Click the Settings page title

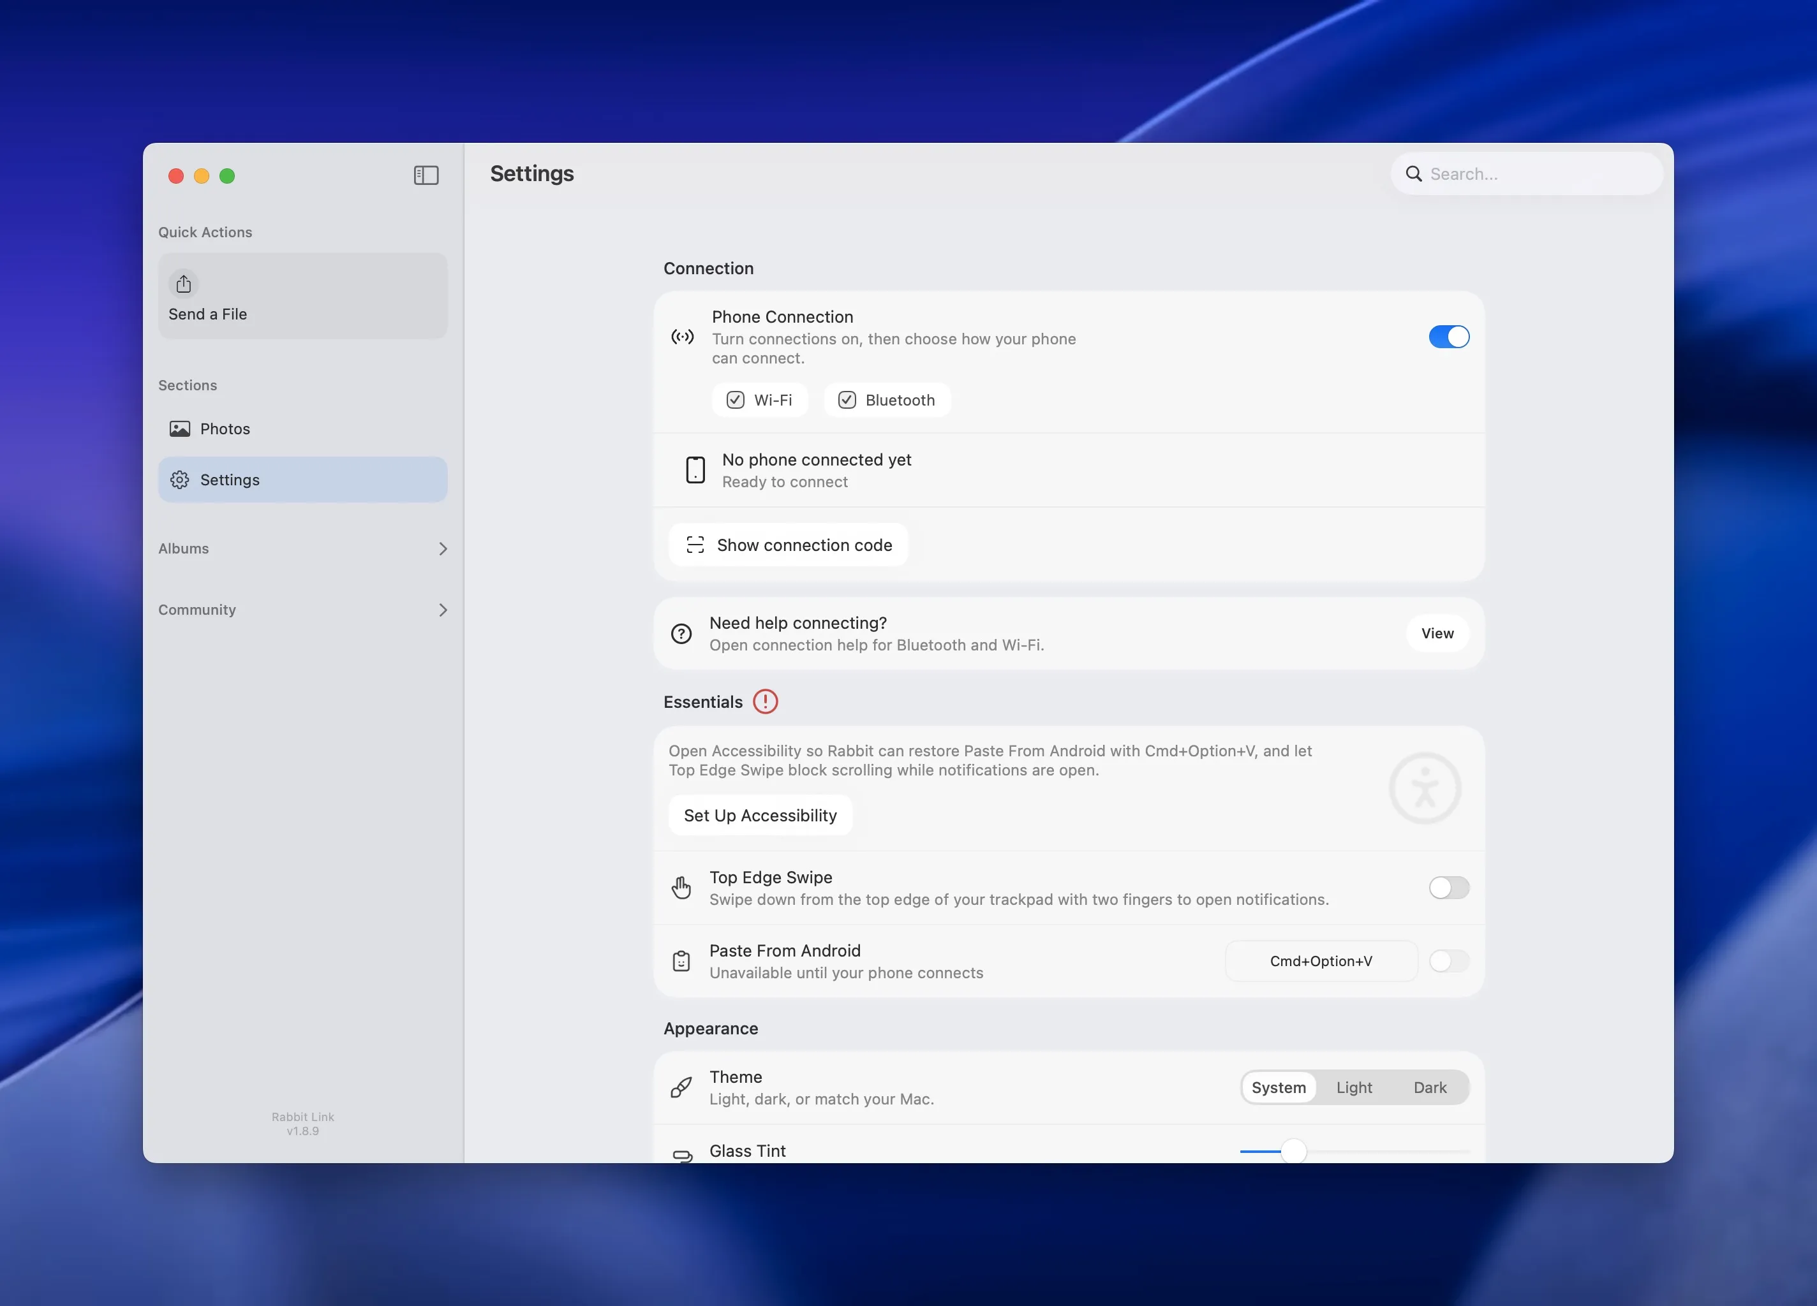pos(532,173)
